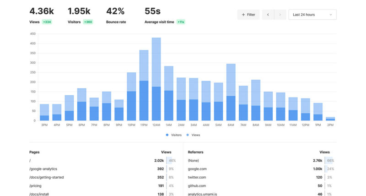Go to next time period arrow

280,15
